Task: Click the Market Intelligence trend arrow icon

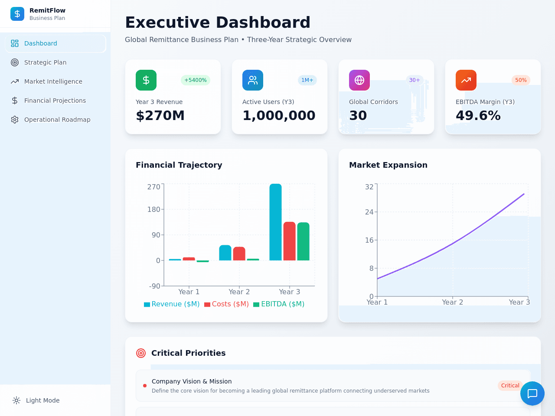Action: tap(15, 81)
